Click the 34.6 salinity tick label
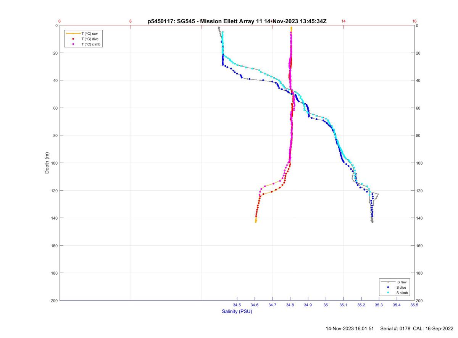Screen dimensions: 458x338 click(255, 305)
